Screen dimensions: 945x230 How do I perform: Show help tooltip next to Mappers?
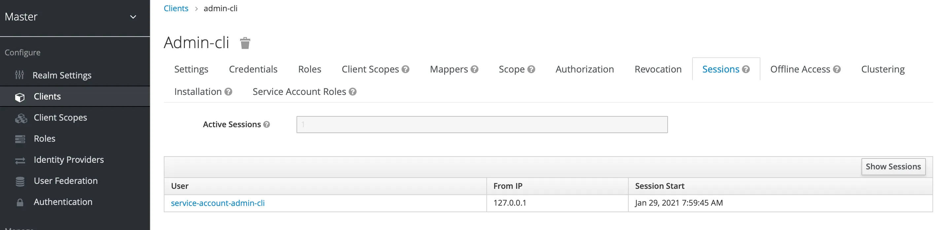click(474, 69)
